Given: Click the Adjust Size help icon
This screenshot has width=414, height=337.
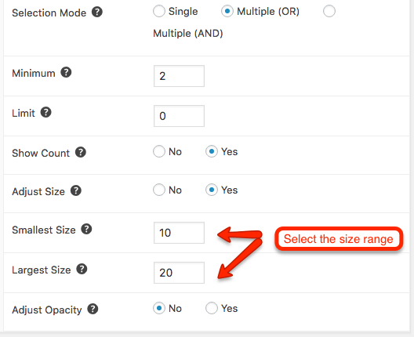Looking at the screenshot, I should pos(76,190).
